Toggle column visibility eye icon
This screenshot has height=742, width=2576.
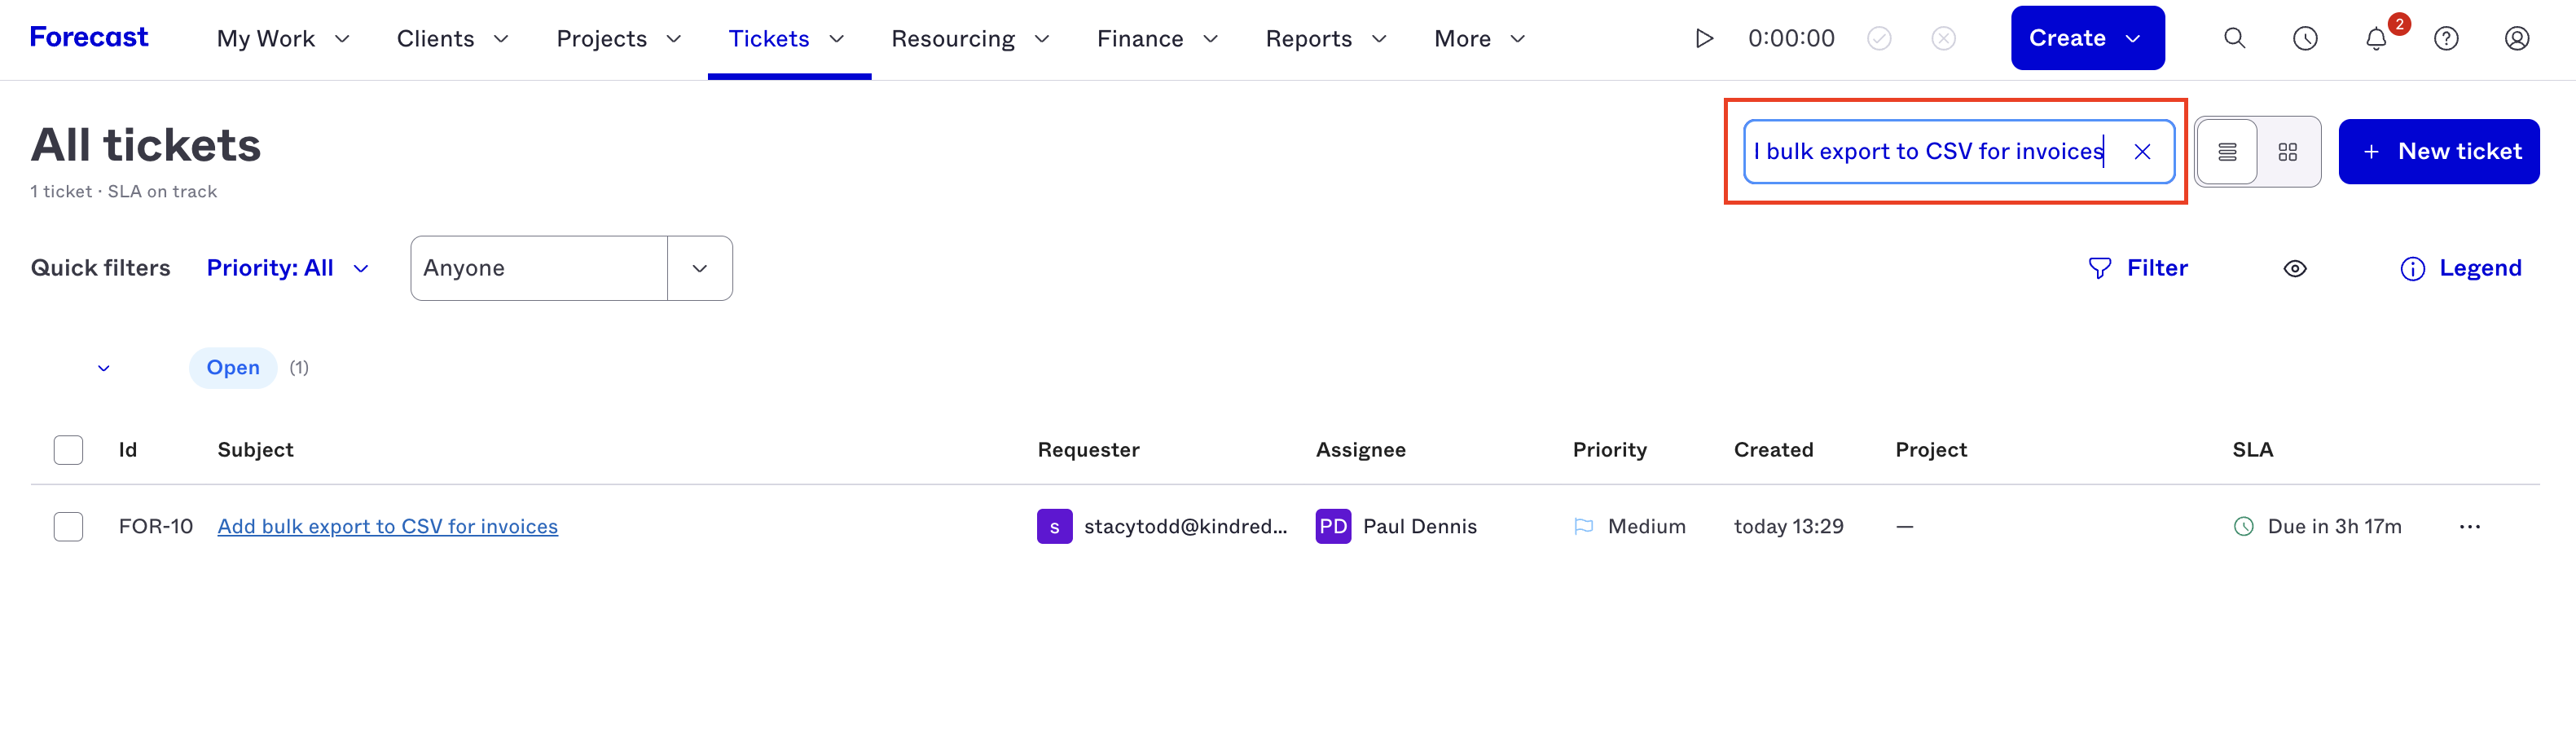click(x=2295, y=268)
